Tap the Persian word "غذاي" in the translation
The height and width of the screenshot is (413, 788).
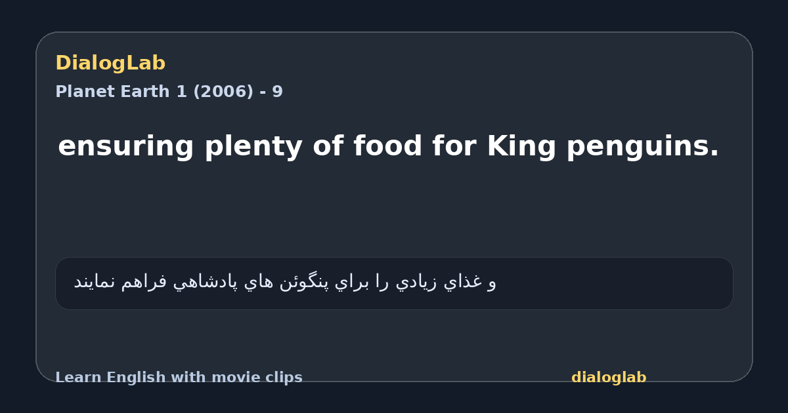tap(462, 282)
